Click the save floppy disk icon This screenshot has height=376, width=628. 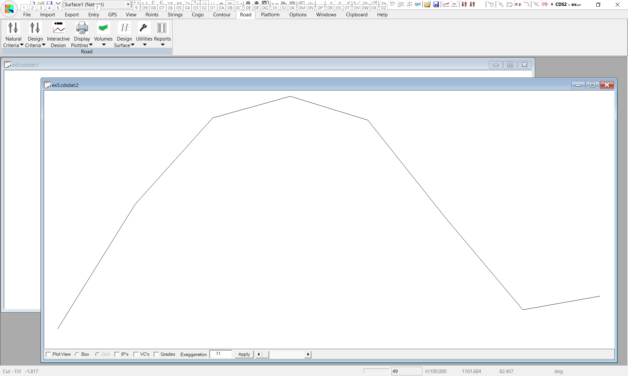tap(436, 5)
